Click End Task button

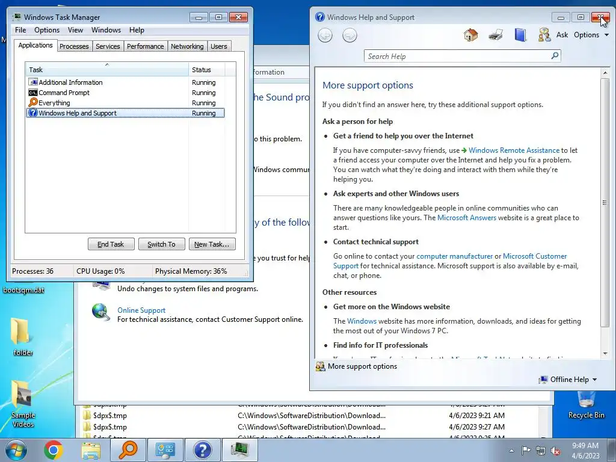[111, 244]
